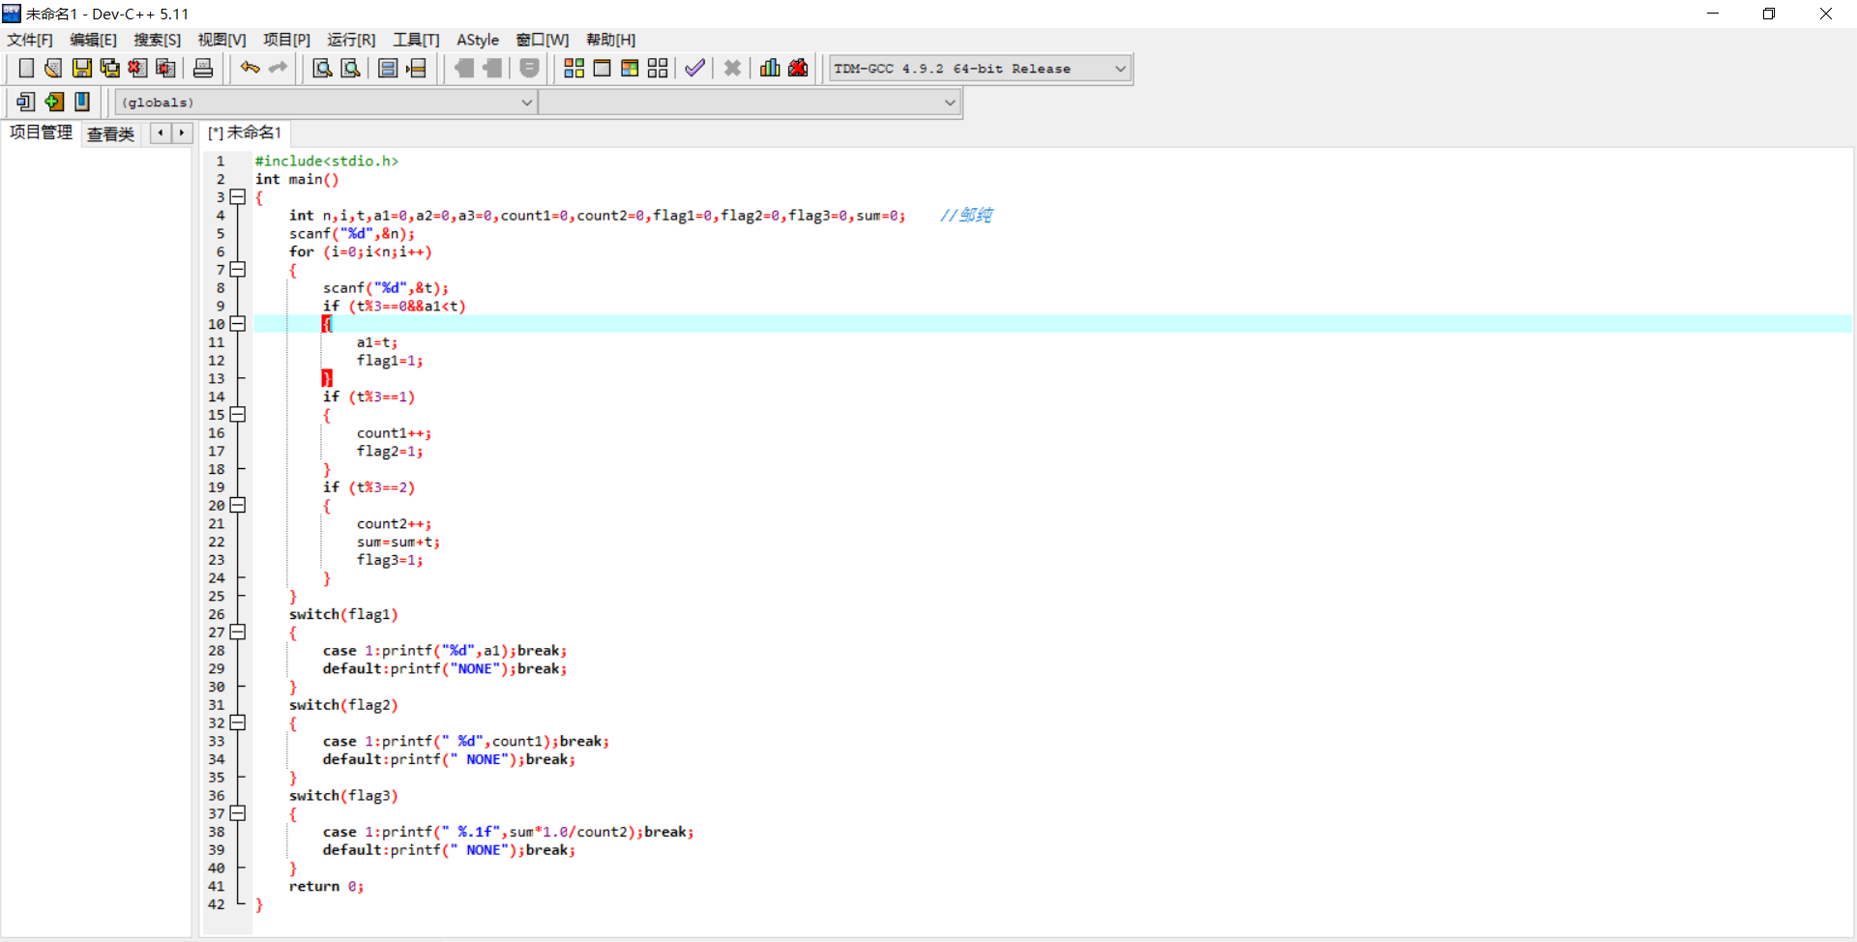1857x942 pixels.
Task: Collapse the code fold at line 10
Action: [238, 324]
